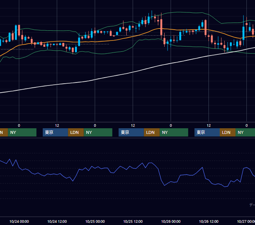The width and height of the screenshot is (255, 225).
Task: Click the 10/26 12:00 date label
Action: (x=208, y=221)
